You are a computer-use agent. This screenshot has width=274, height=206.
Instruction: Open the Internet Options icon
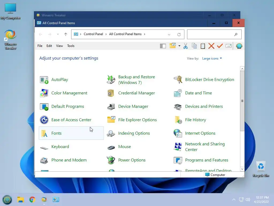[178, 133]
